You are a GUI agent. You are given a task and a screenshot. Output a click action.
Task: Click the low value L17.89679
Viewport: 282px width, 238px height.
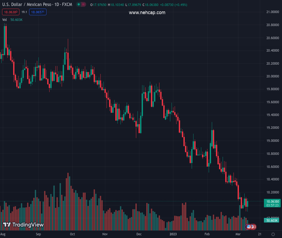click(x=133, y=5)
